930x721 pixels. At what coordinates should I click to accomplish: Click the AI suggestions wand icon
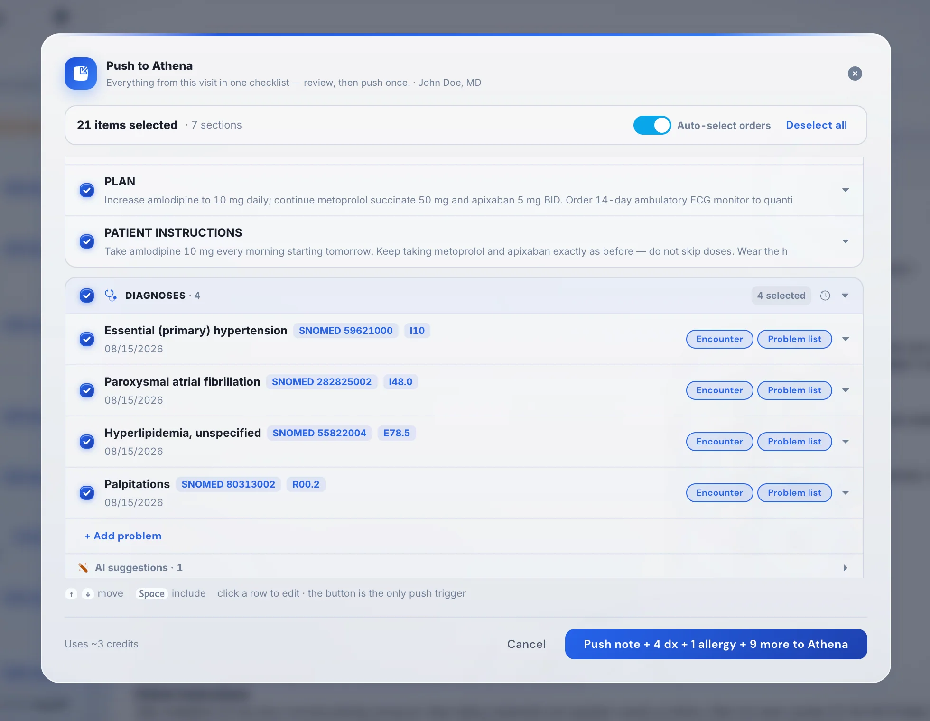83,568
